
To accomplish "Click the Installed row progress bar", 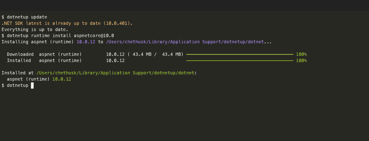I will tap(240, 61).
